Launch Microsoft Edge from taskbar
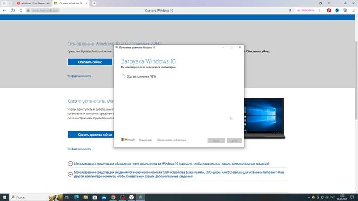 pyautogui.click(x=77, y=197)
